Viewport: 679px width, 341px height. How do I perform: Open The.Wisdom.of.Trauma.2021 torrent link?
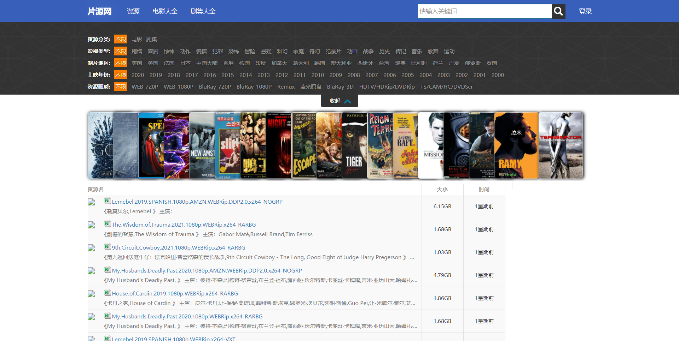click(184, 225)
